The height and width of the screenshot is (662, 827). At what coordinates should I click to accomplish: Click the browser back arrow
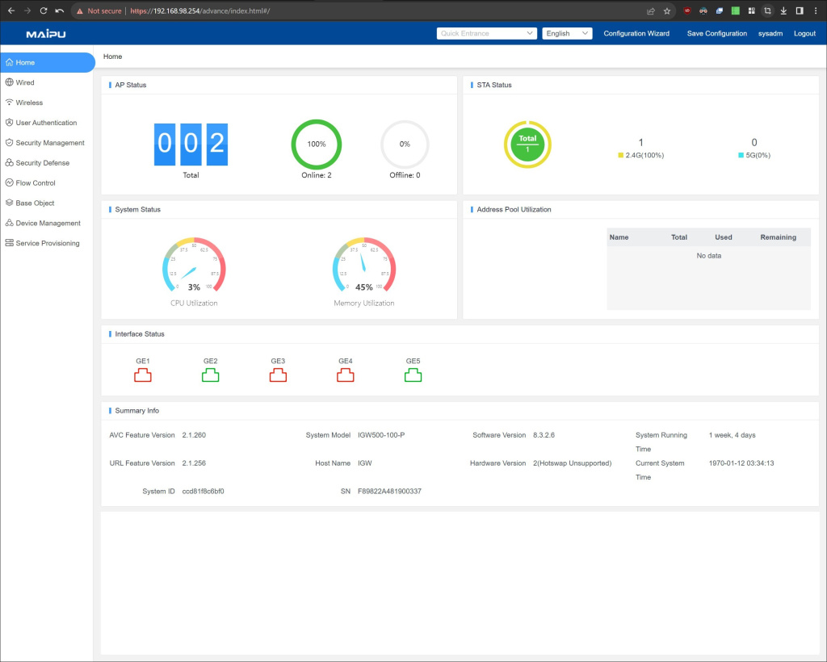pos(11,10)
